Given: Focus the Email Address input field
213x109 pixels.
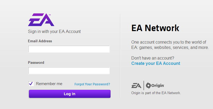Looking at the screenshot, I should click(x=69, y=49).
